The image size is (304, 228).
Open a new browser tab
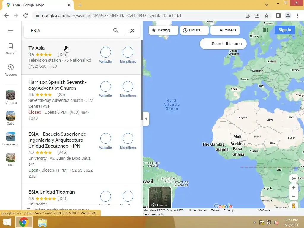point(80,5)
